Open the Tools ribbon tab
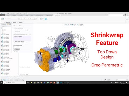Image resolution: width=129 pixels, height=96 pixels. 26,15
